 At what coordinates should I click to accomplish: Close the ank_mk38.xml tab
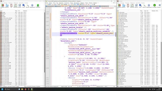(x=69, y=6)
